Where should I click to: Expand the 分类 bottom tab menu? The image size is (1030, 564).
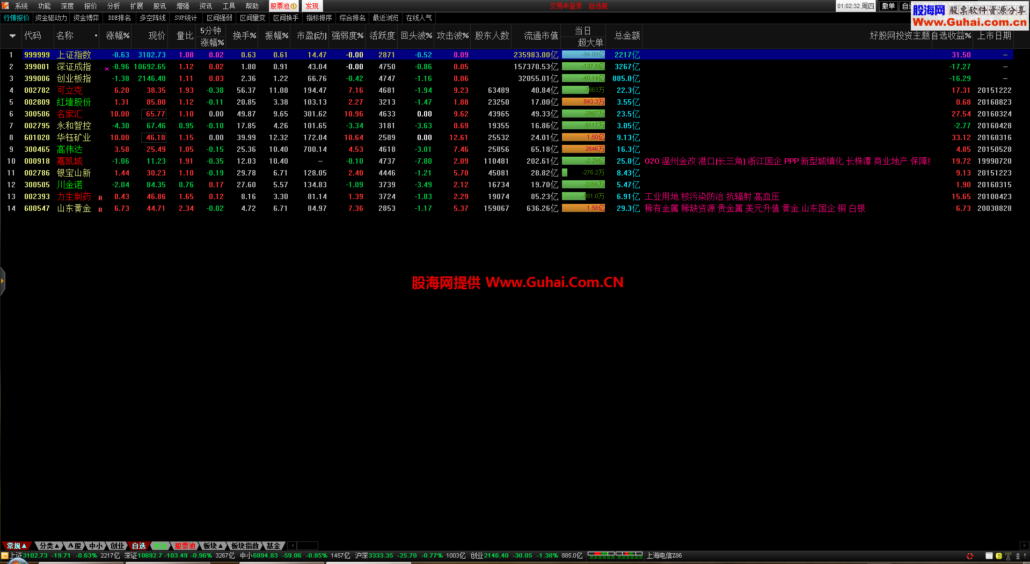49,546
